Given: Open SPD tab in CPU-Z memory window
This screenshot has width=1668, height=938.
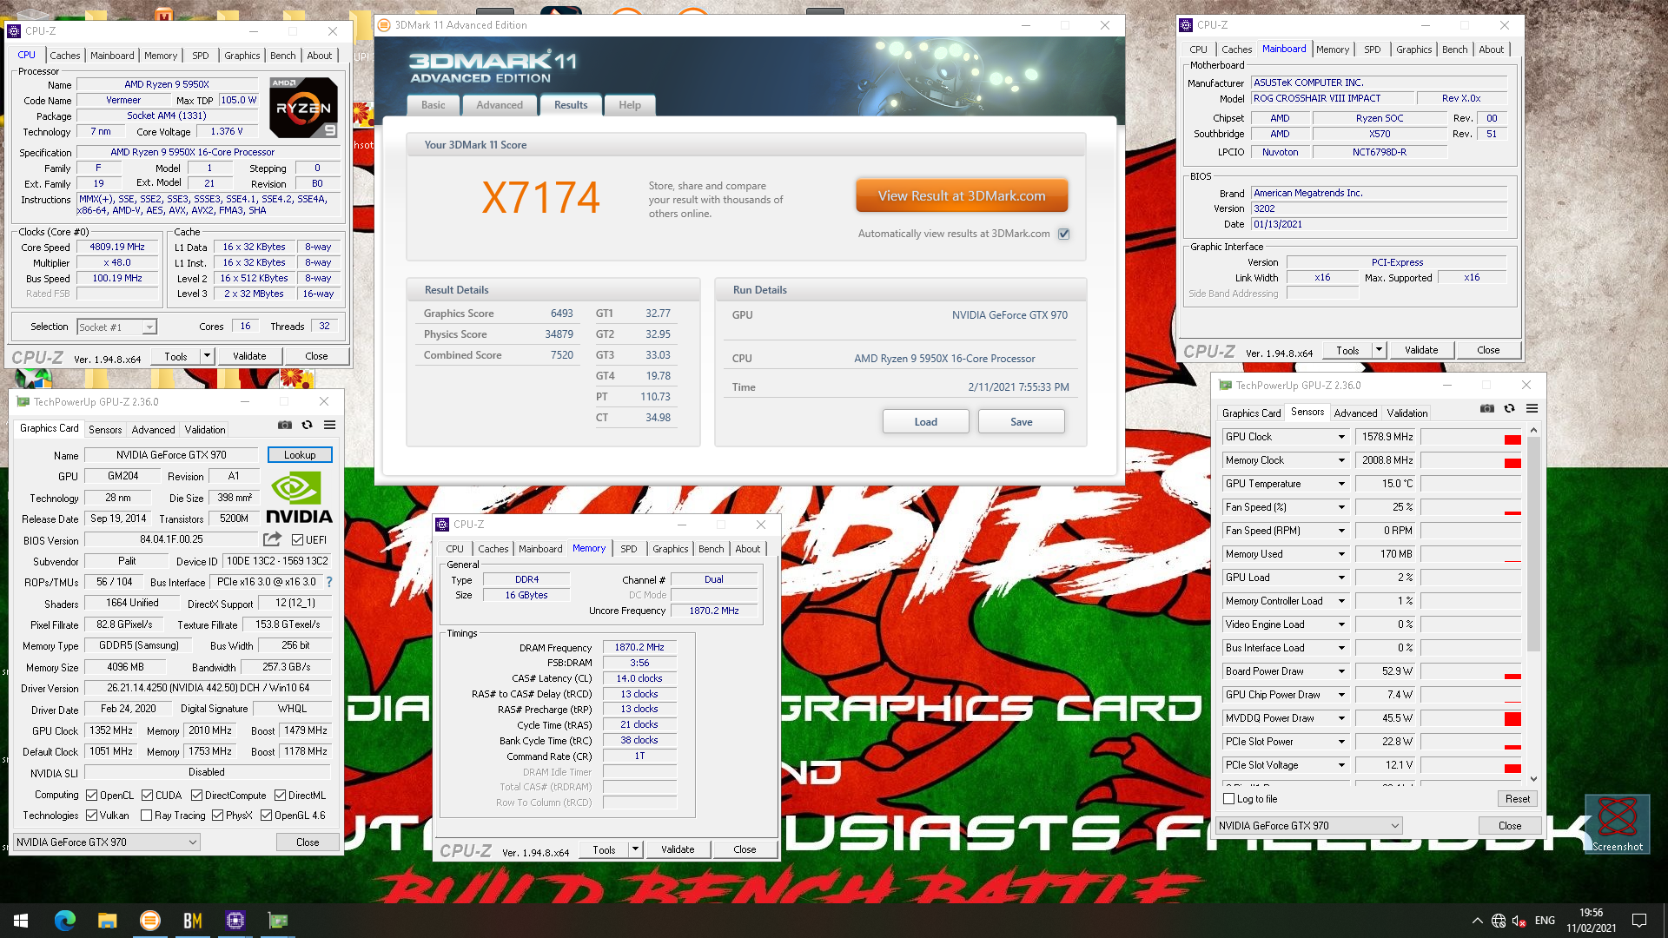Looking at the screenshot, I should click(628, 549).
